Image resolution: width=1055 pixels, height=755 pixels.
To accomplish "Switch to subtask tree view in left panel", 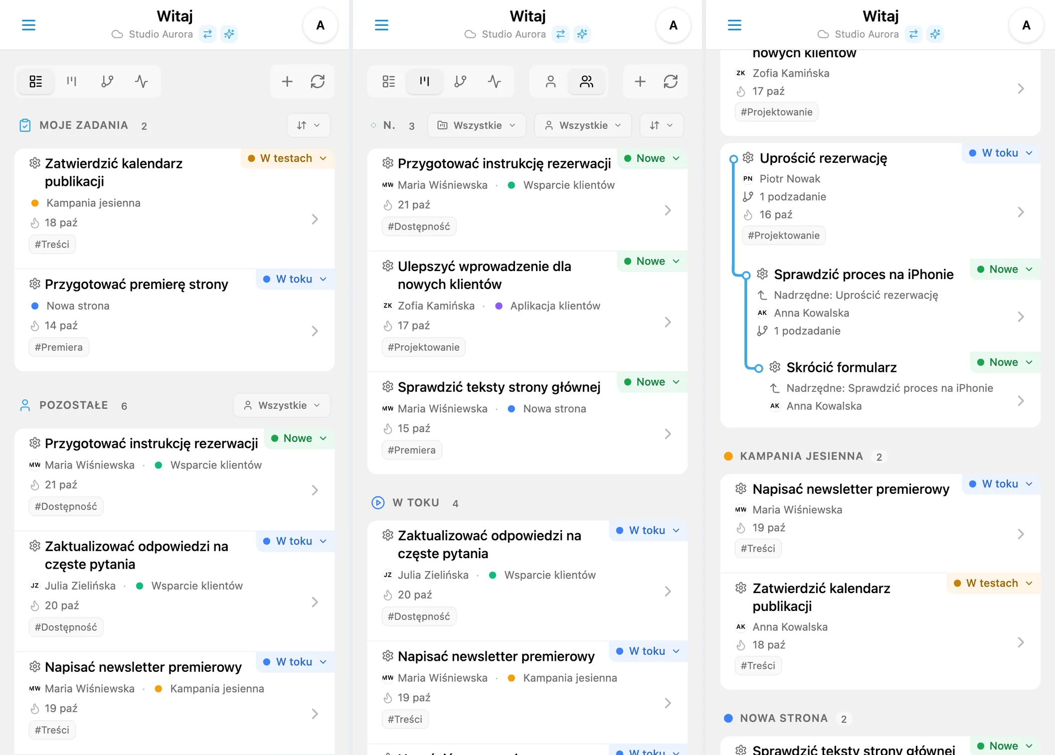I will tap(107, 81).
